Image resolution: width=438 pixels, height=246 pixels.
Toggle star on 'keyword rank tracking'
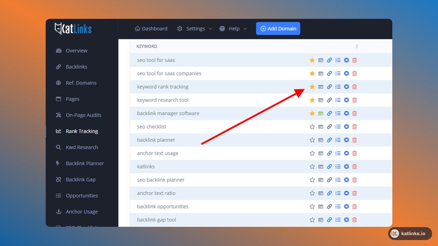click(312, 87)
